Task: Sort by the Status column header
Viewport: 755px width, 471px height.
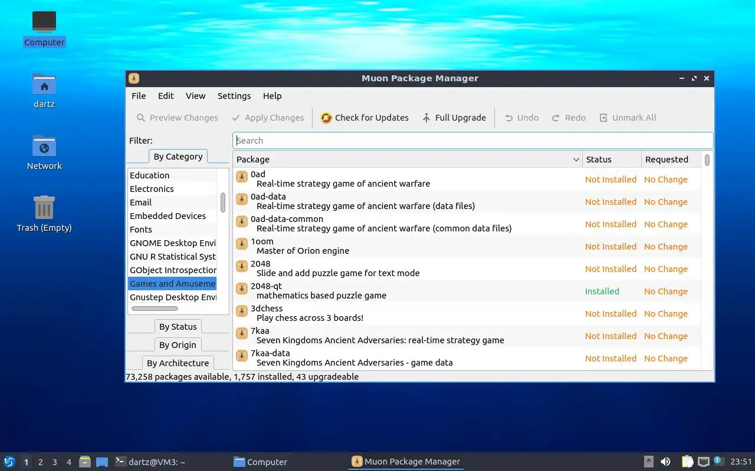Action: click(612, 160)
